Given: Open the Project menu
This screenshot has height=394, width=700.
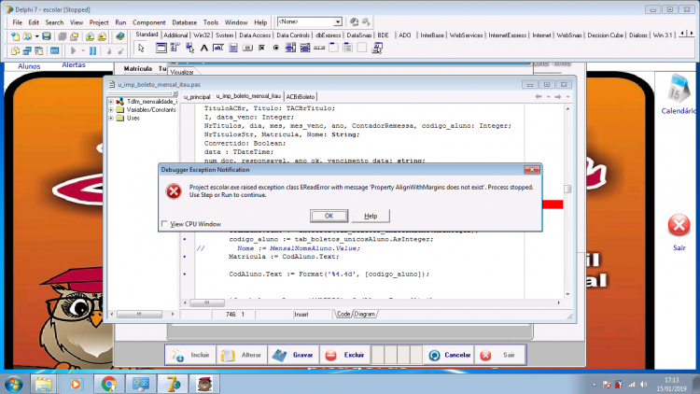Looking at the screenshot, I should 99,22.
